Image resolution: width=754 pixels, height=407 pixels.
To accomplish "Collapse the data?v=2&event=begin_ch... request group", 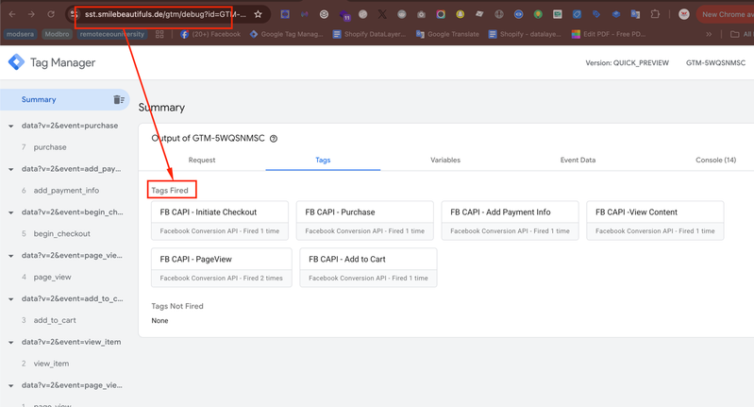I will pos(10,212).
